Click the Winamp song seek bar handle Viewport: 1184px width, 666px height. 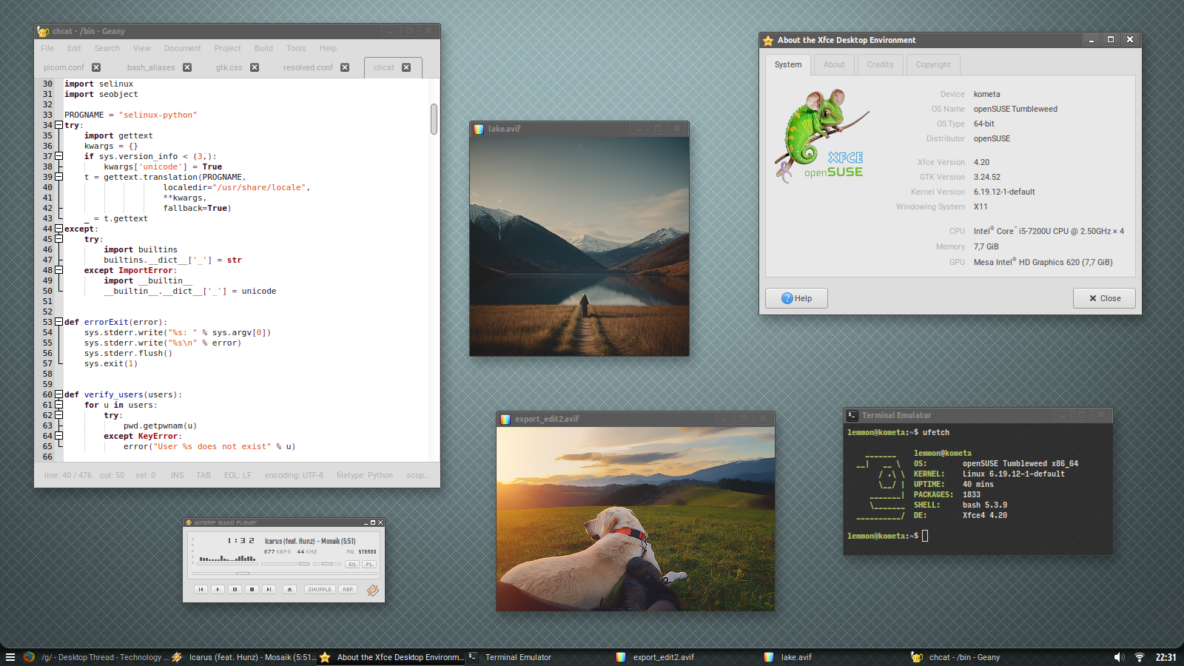point(243,573)
